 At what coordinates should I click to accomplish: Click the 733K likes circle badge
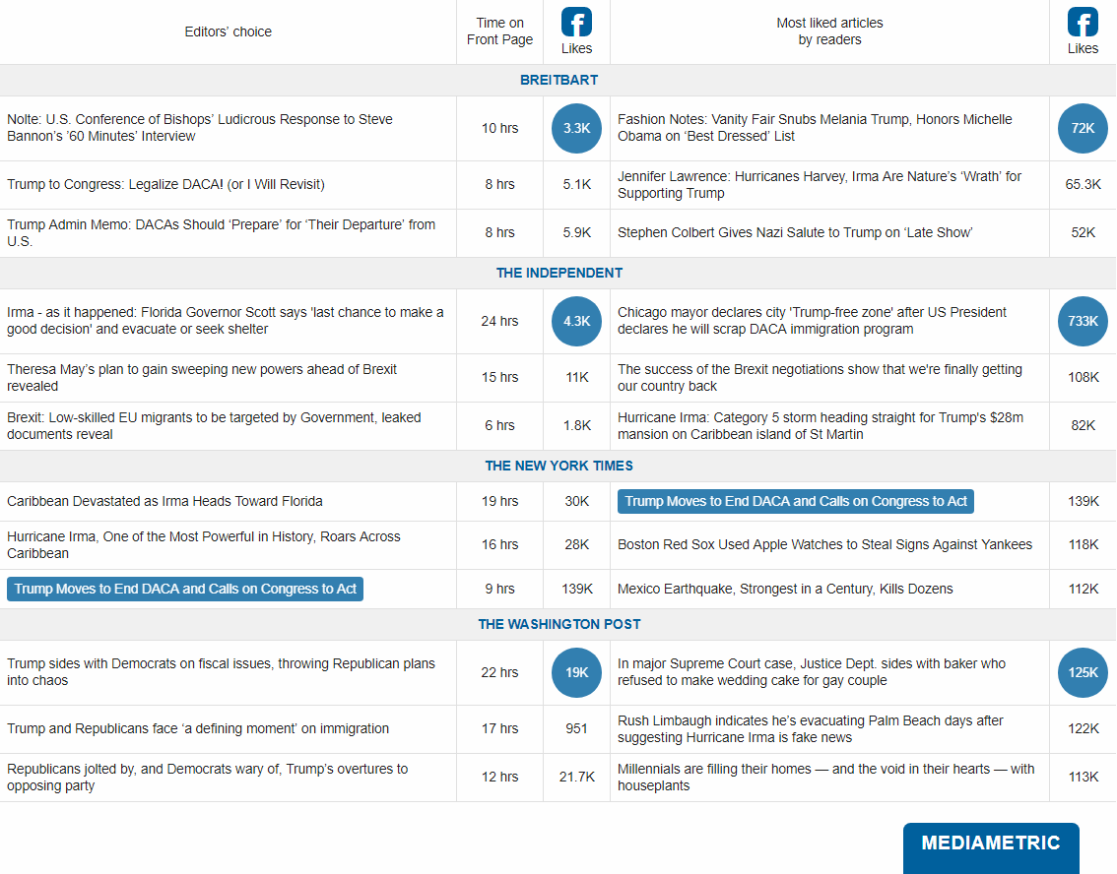pyautogui.click(x=1083, y=321)
